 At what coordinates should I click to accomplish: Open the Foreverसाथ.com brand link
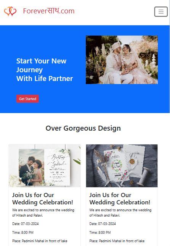tap(49, 11)
